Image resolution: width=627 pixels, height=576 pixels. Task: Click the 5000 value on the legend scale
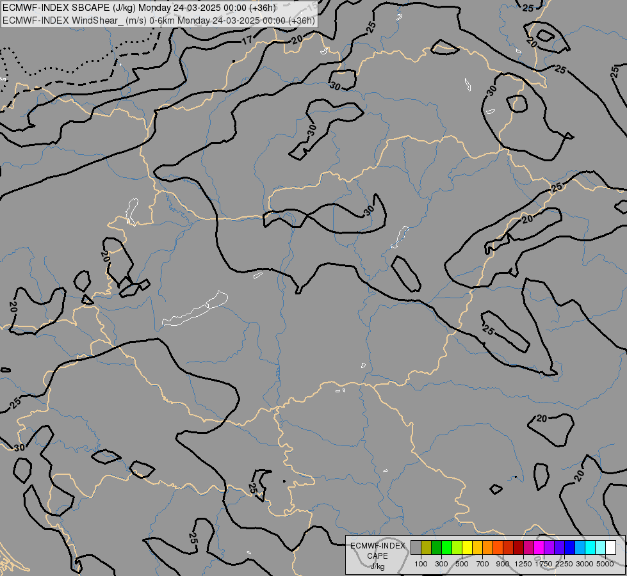coord(605,564)
